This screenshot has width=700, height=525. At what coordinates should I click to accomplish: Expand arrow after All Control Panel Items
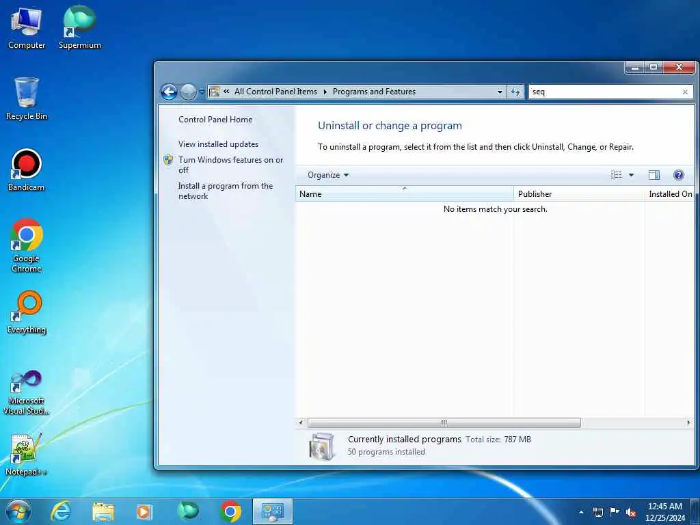[x=325, y=92]
